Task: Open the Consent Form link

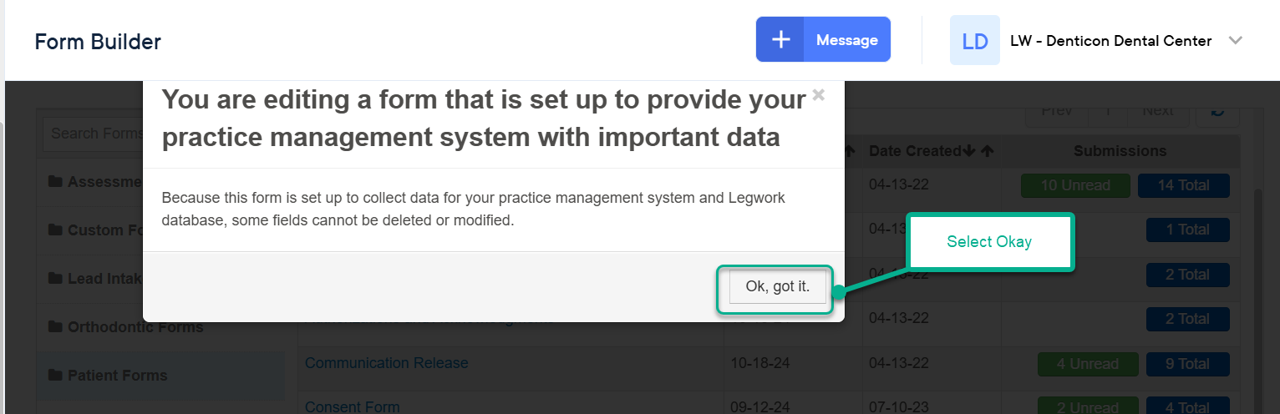Action: pyautogui.click(x=352, y=407)
